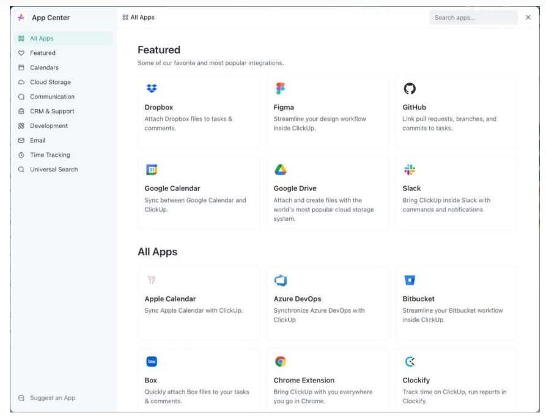The image size is (546, 418).
Task: Open the Figma app title
Action: point(284,107)
